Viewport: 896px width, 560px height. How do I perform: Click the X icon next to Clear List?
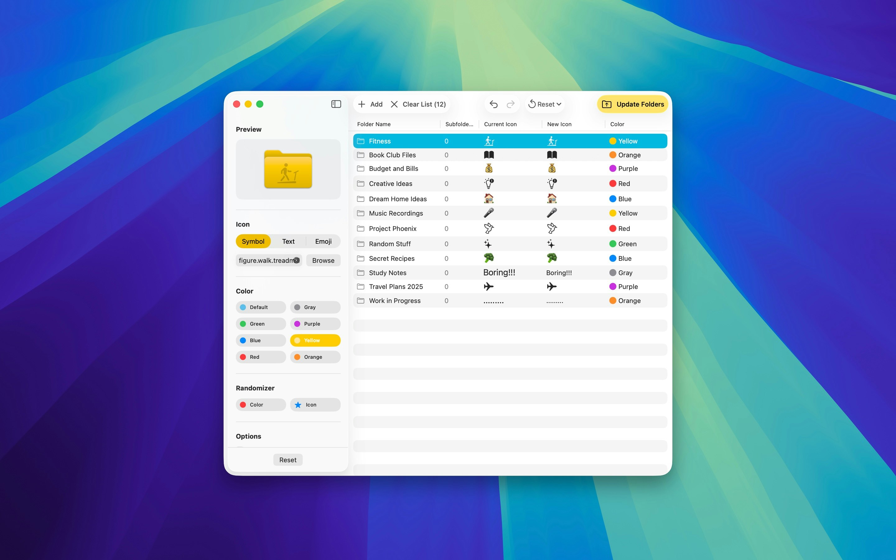(394, 104)
